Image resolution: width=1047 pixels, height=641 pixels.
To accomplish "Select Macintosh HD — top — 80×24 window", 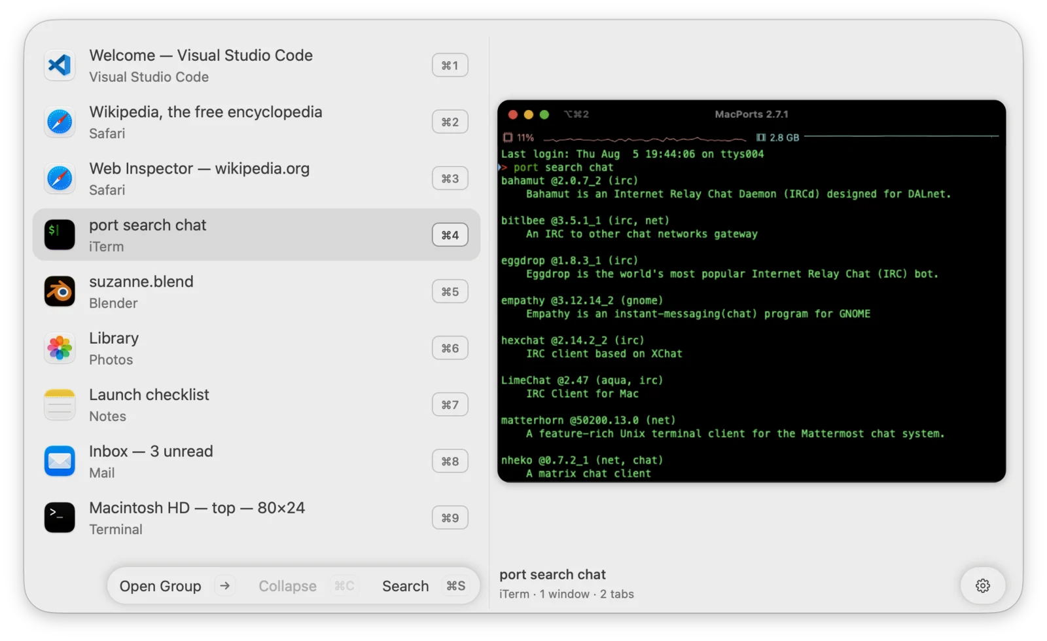I will point(256,517).
